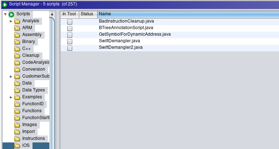This screenshot has width=279, height=149.
Task: Check In Tool box for SwiftDemangler2.java
Action: (70, 48)
